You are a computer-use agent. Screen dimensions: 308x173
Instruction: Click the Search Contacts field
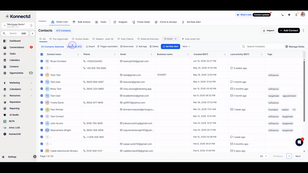tap(261, 47)
